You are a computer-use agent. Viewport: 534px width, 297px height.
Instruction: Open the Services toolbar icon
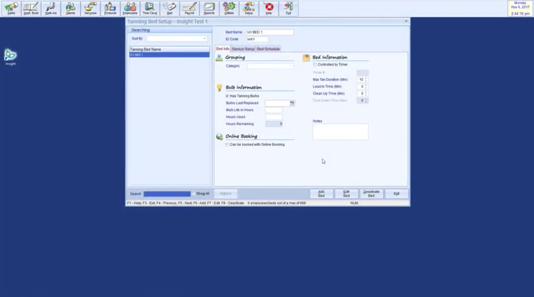[x=90, y=9]
